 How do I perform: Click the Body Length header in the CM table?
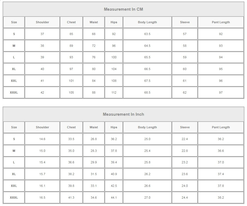(x=147, y=22)
